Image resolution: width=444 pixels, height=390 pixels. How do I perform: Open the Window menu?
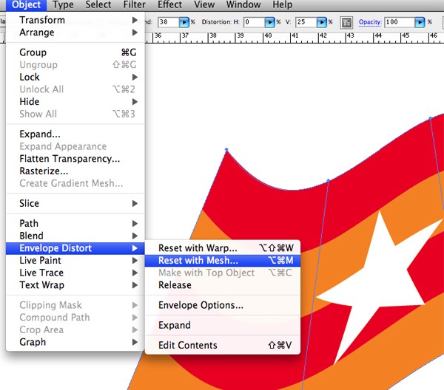coord(243,5)
